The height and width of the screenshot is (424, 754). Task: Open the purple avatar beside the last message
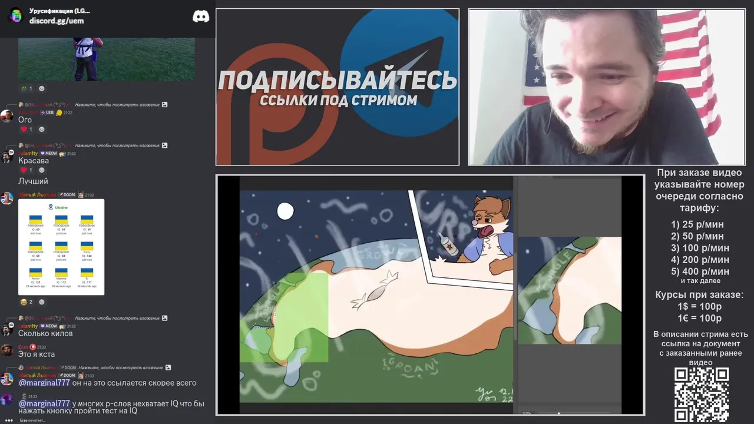point(7,399)
